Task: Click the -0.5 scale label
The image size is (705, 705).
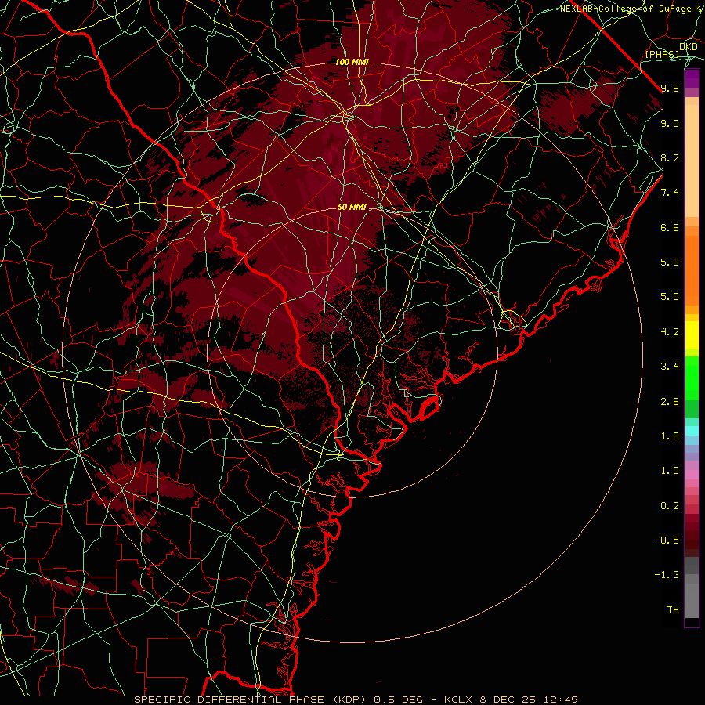Action: coord(667,540)
